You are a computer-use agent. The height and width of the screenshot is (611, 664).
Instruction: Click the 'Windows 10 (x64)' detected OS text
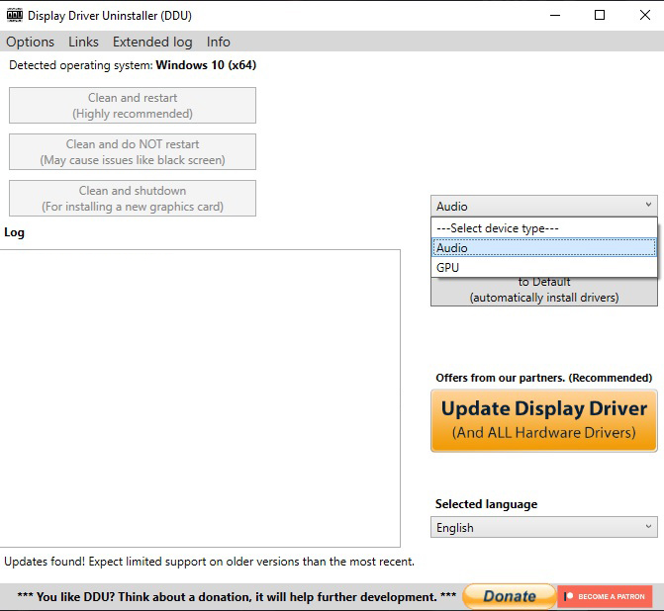tap(206, 65)
